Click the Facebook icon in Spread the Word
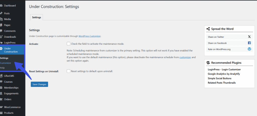Viewport: 257px width, 116px height. [249, 43]
